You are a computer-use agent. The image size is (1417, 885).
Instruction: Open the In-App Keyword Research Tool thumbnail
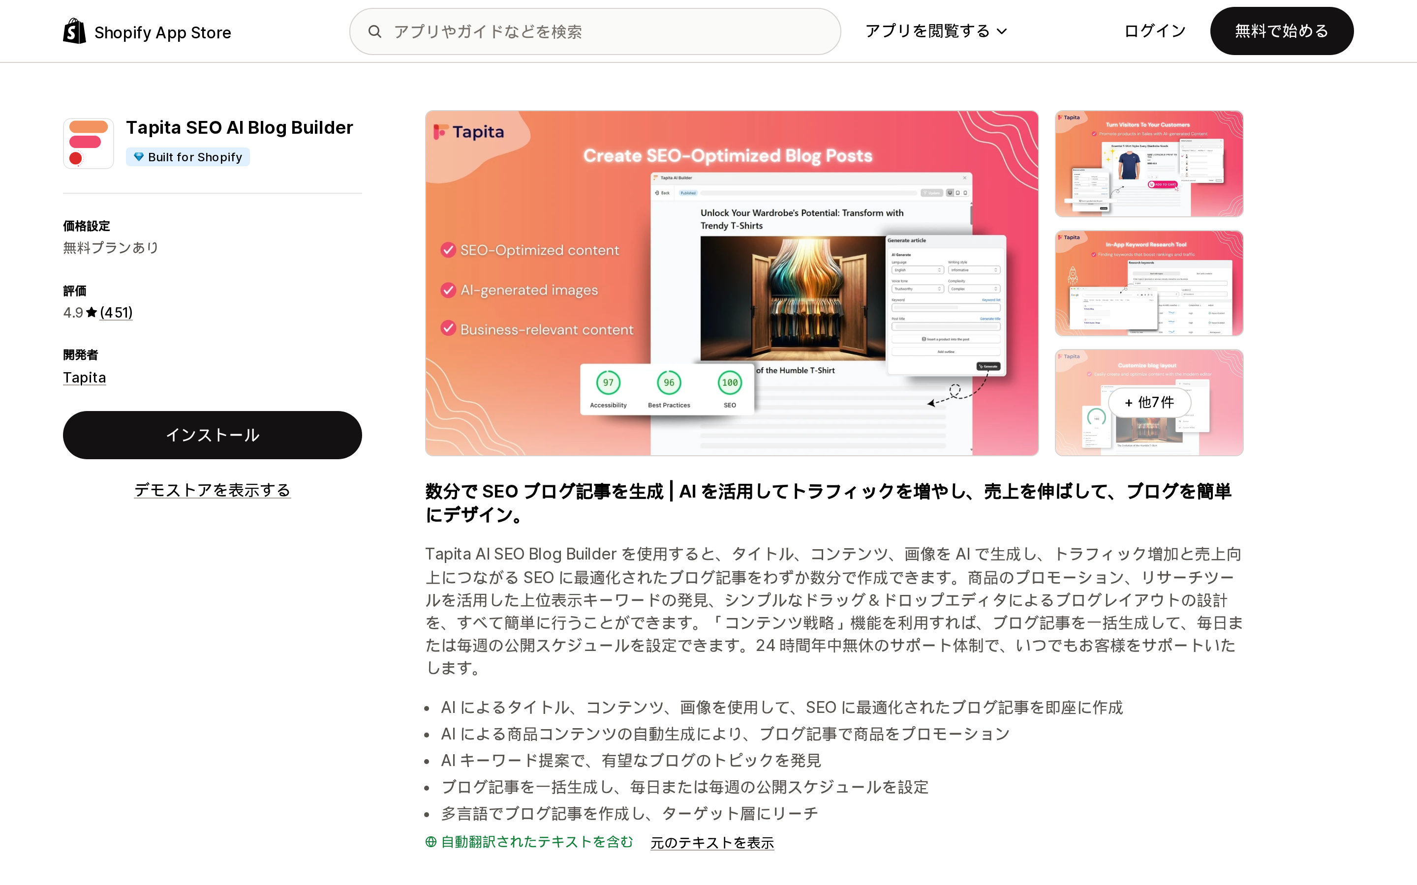(x=1149, y=283)
